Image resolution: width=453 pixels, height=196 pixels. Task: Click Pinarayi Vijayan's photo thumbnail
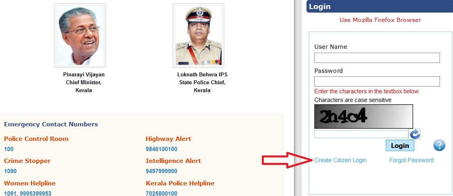pyautogui.click(x=80, y=35)
